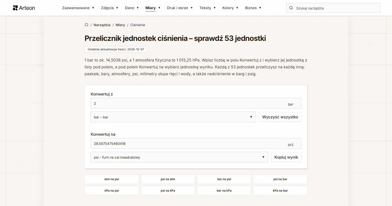Click the search magnifier icon
This screenshot has height=206, width=392.
coord(291,8)
